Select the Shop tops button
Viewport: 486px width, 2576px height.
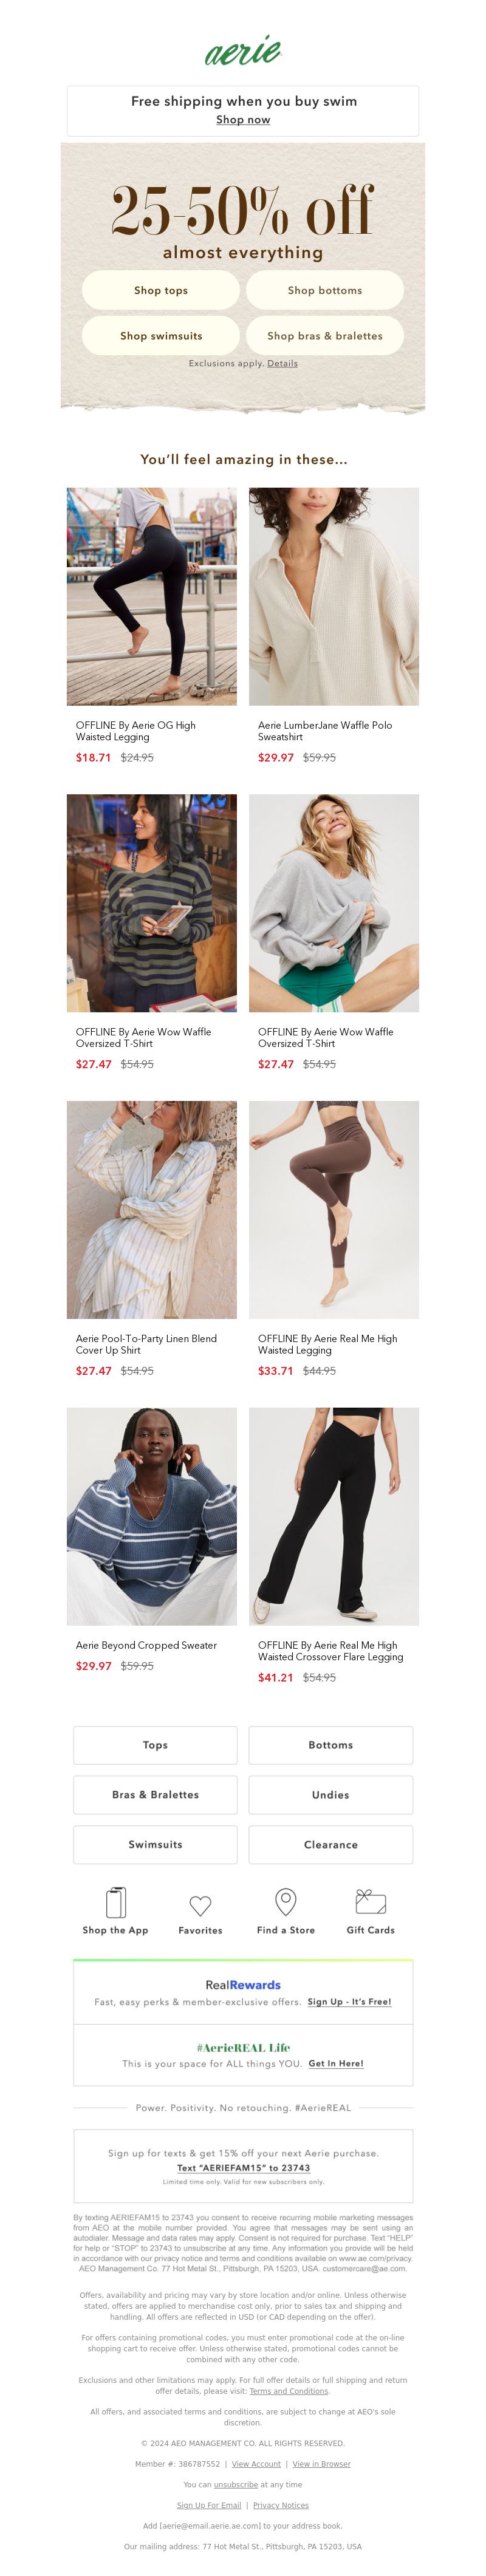[x=161, y=290]
